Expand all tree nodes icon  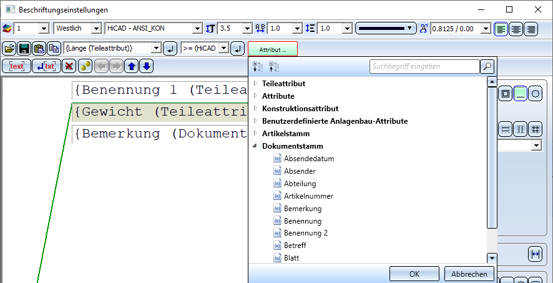click(x=258, y=66)
